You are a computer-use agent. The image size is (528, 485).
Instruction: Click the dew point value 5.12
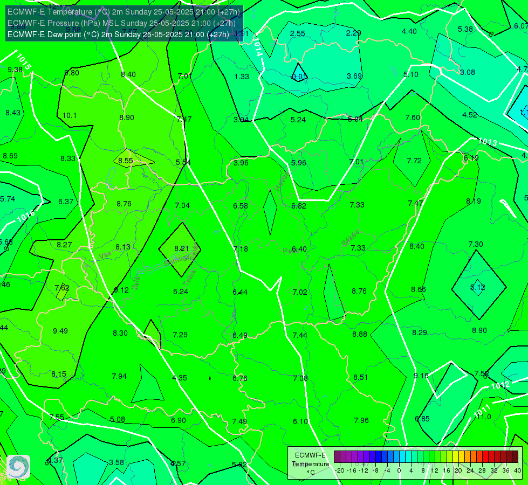click(477, 287)
